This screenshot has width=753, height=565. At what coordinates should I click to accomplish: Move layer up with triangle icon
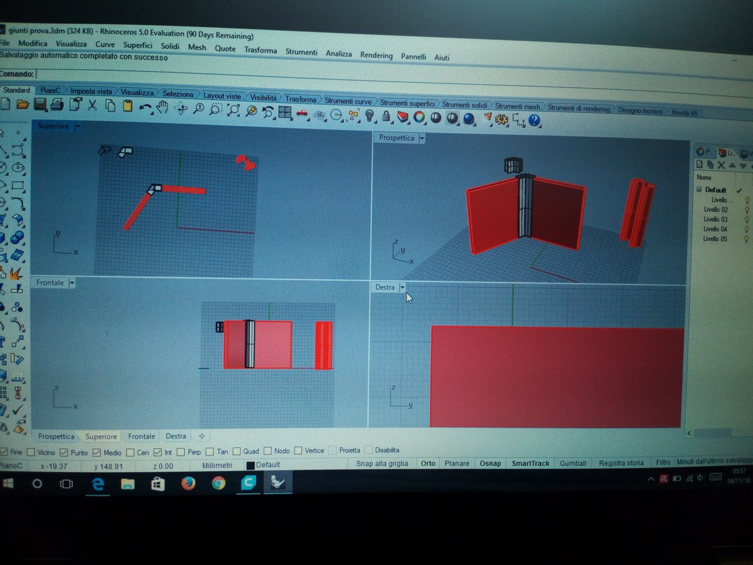[x=732, y=166]
